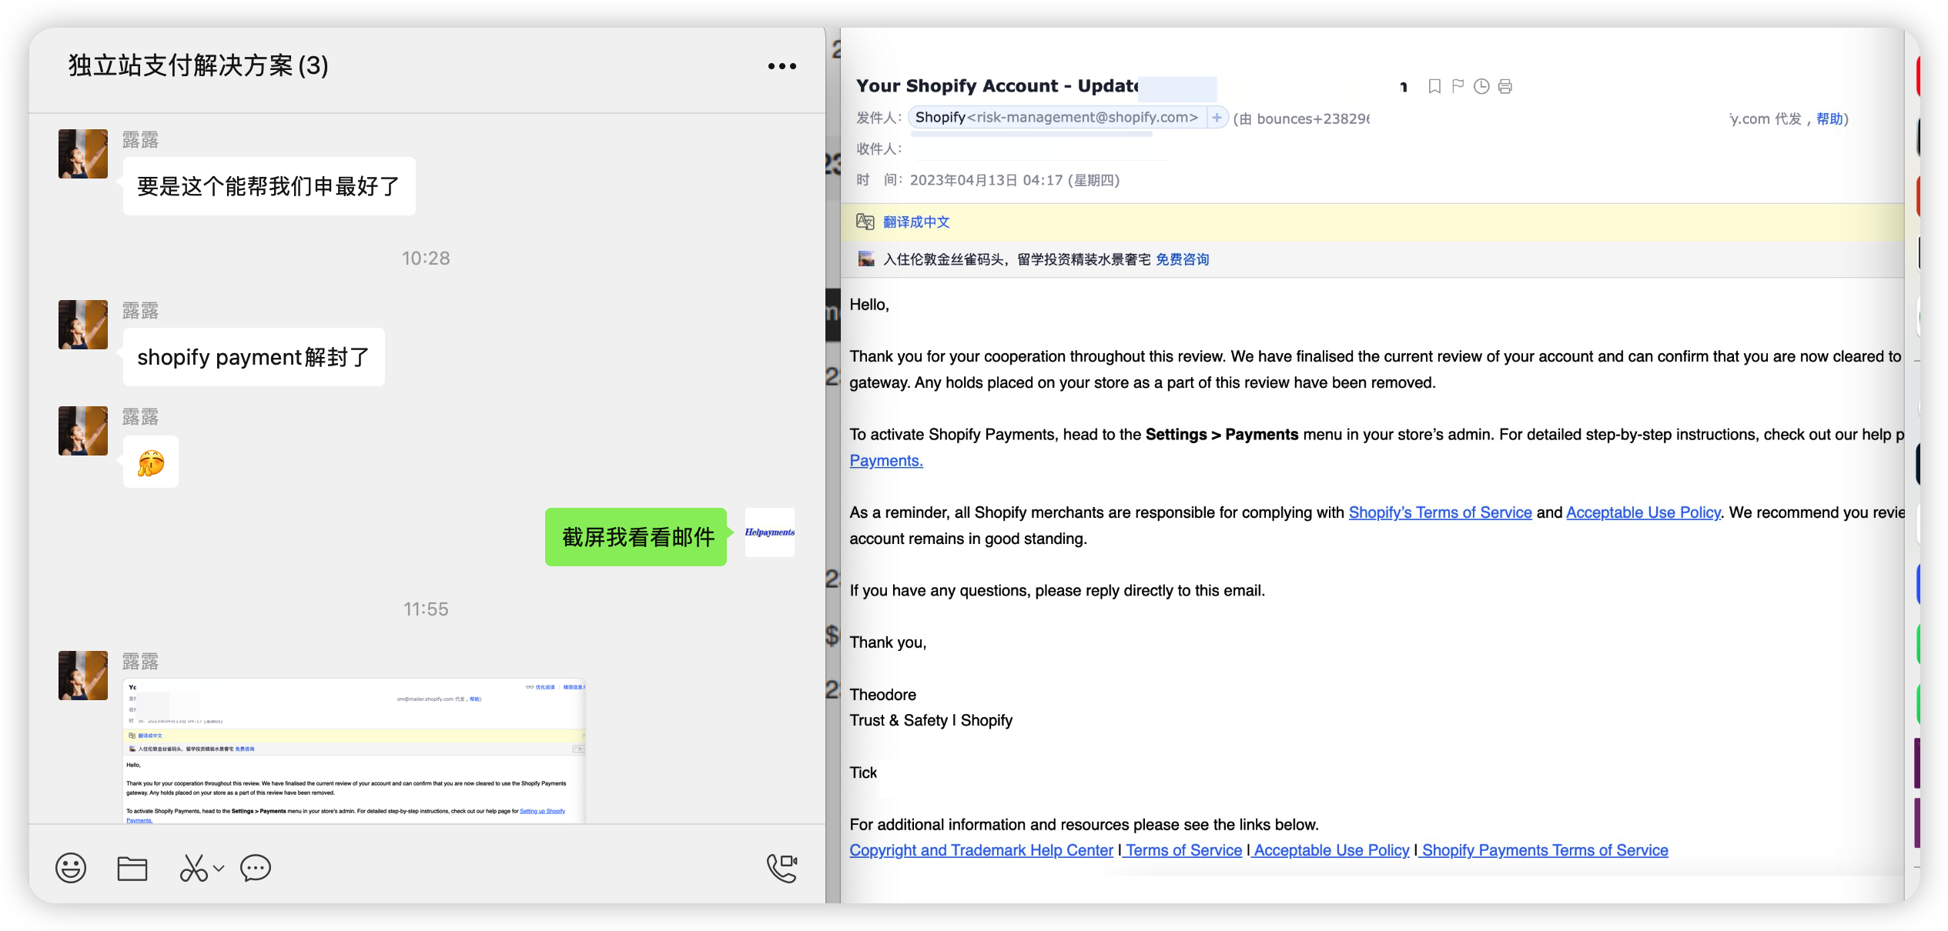
Task: Open Copyright and Trademark Help Center link
Action: point(981,850)
